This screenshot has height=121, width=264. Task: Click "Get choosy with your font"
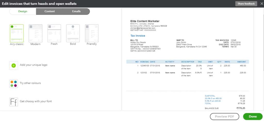click(x=36, y=102)
